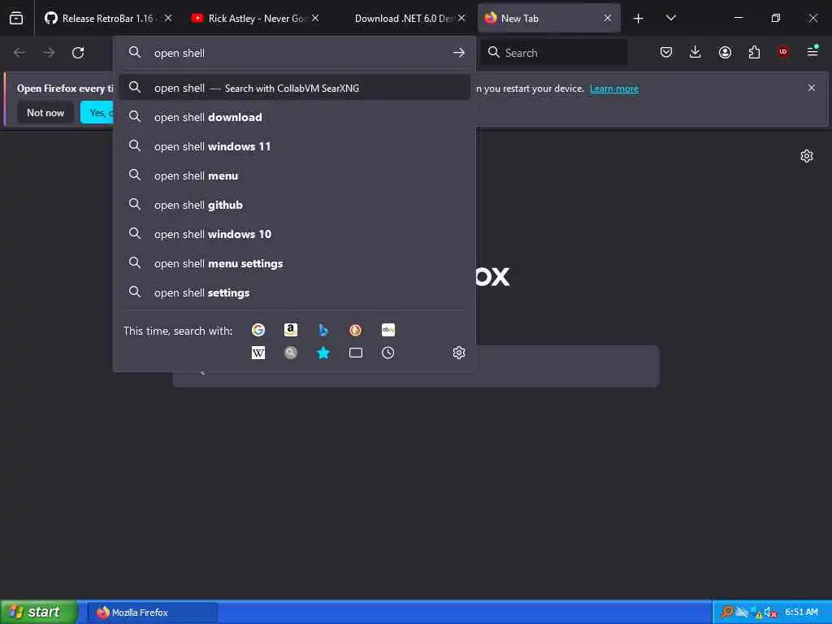Viewport: 832px width, 624px height.
Task: Follow the 'Learn more' link
Action: pyautogui.click(x=614, y=89)
